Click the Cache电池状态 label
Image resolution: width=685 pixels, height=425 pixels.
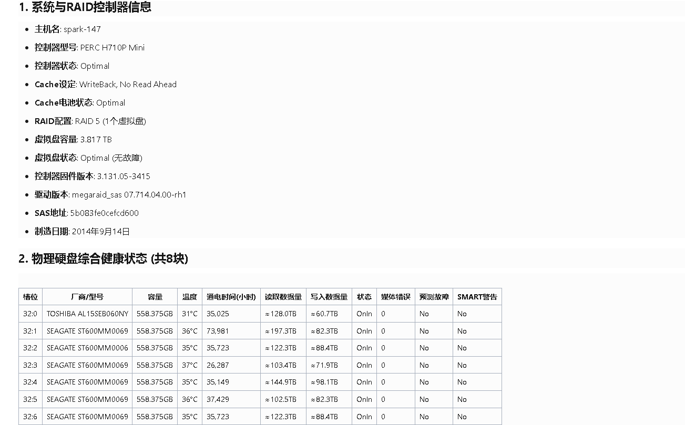tap(64, 103)
